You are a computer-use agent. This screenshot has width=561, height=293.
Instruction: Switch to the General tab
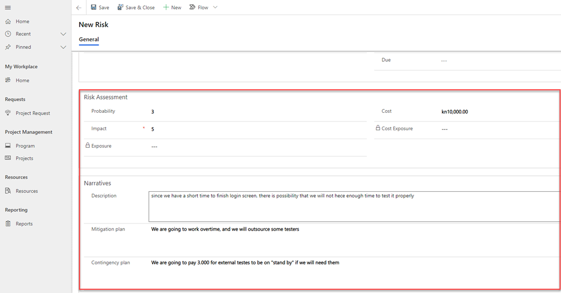pyautogui.click(x=89, y=39)
